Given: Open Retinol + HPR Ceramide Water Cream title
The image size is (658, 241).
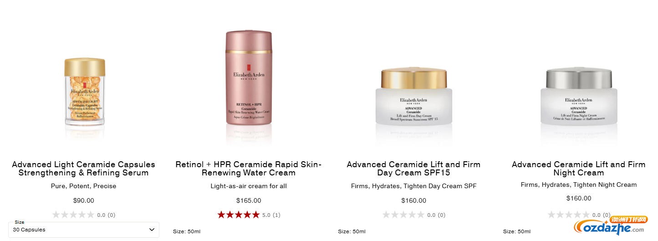Looking at the screenshot, I should pos(249,169).
